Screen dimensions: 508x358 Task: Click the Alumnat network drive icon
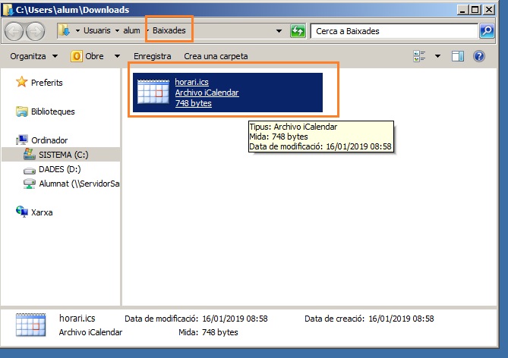tap(29, 184)
